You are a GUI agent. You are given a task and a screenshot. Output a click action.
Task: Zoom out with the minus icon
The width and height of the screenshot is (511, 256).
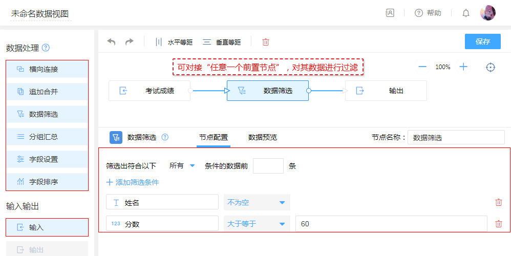point(422,67)
